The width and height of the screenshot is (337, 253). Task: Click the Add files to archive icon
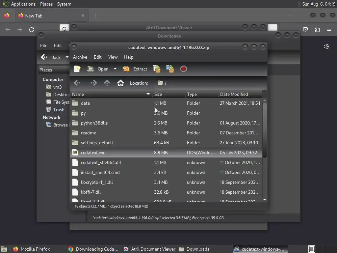coord(156,69)
